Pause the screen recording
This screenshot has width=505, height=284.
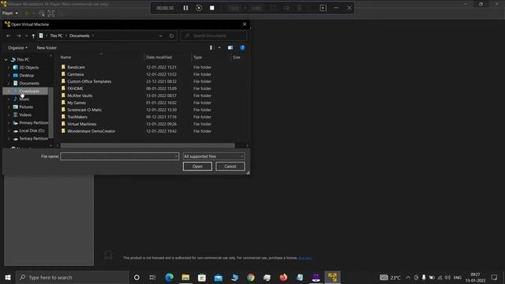[x=186, y=8]
